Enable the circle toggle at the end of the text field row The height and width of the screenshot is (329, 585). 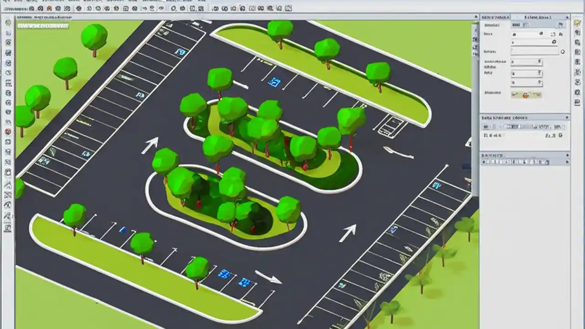point(563,51)
